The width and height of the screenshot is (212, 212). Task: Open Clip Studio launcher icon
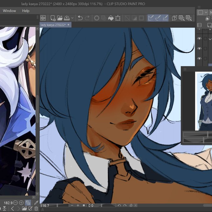tap(43, 18)
